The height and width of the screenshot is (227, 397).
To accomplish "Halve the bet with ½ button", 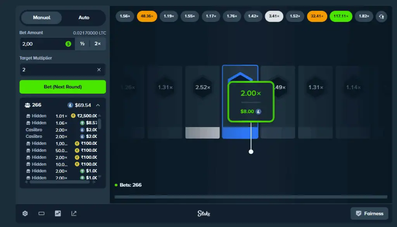I will coord(82,44).
